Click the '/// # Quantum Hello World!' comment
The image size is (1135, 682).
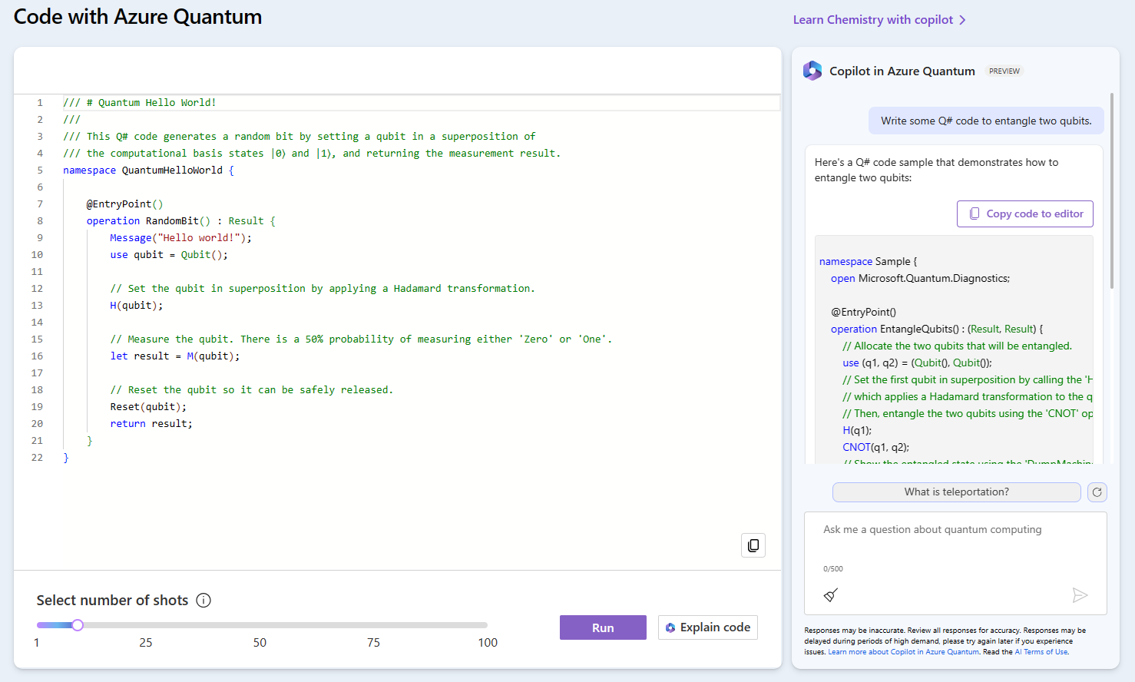coord(140,103)
